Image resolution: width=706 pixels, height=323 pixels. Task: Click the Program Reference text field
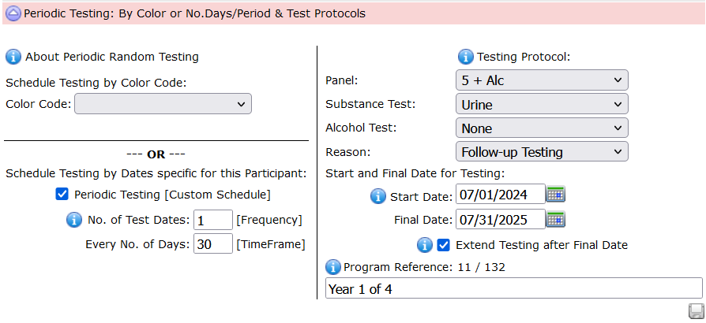click(x=514, y=288)
